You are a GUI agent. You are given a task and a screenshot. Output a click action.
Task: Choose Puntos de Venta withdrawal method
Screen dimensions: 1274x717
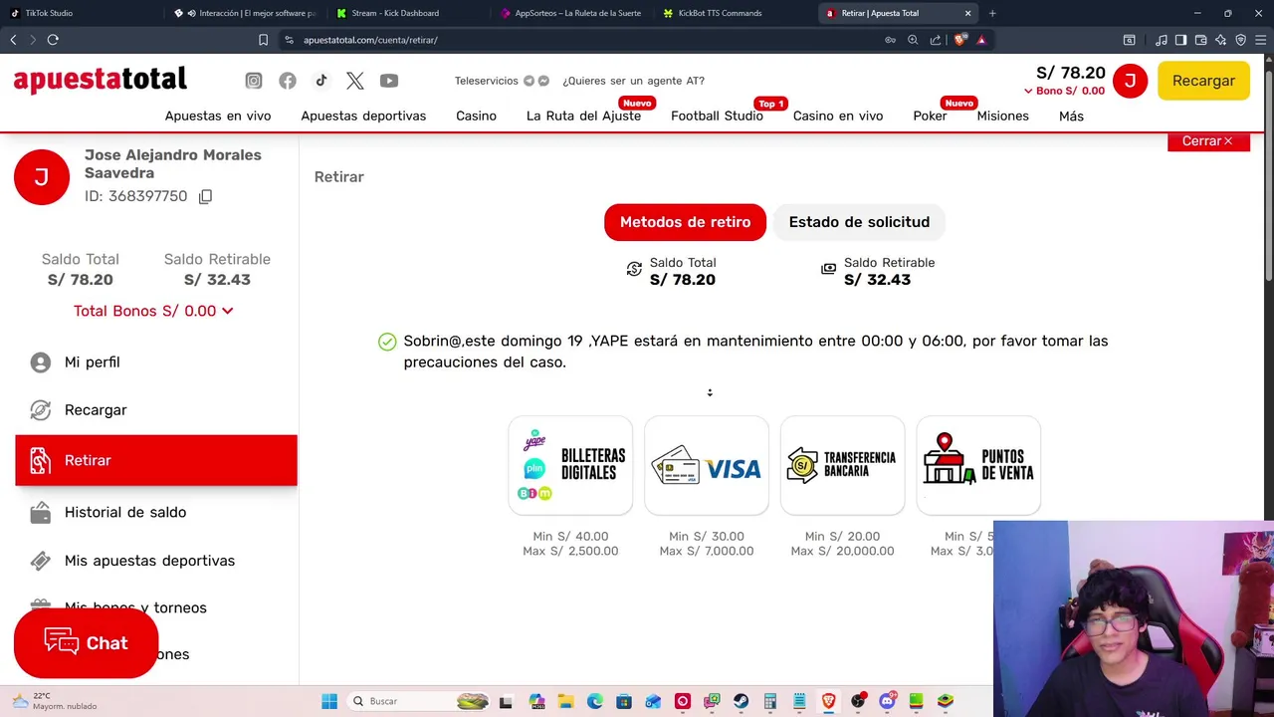pyautogui.click(x=978, y=466)
